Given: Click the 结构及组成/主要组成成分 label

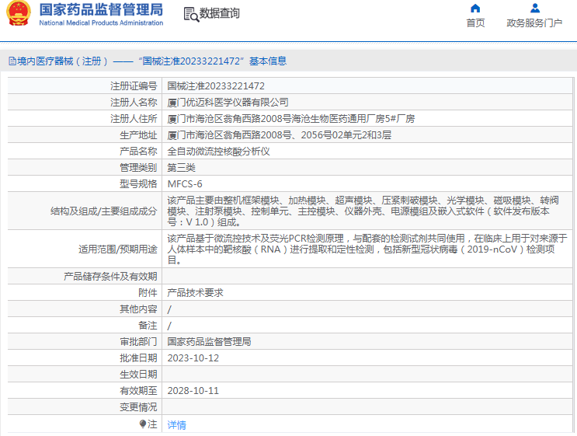Looking at the screenshot, I should tap(104, 211).
